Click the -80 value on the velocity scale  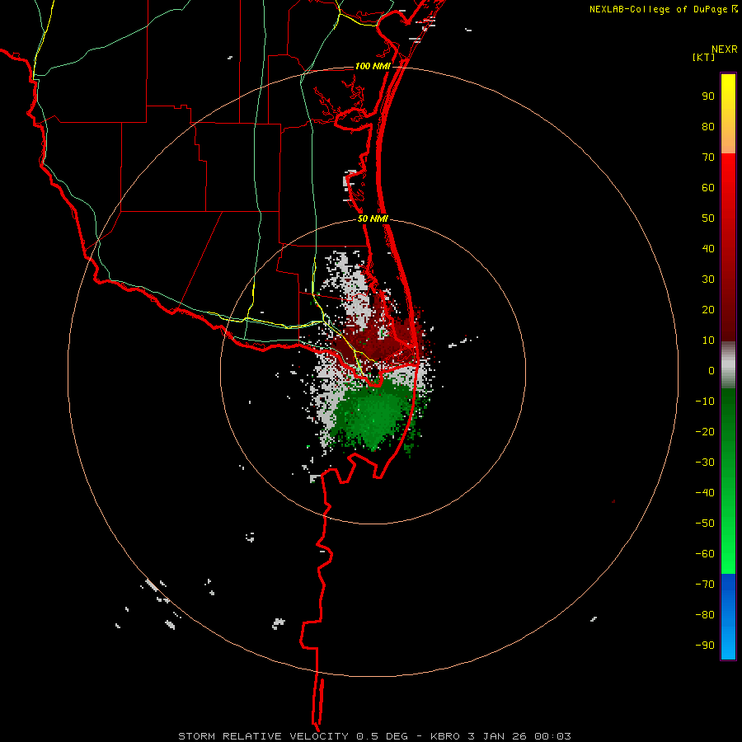tap(705, 615)
